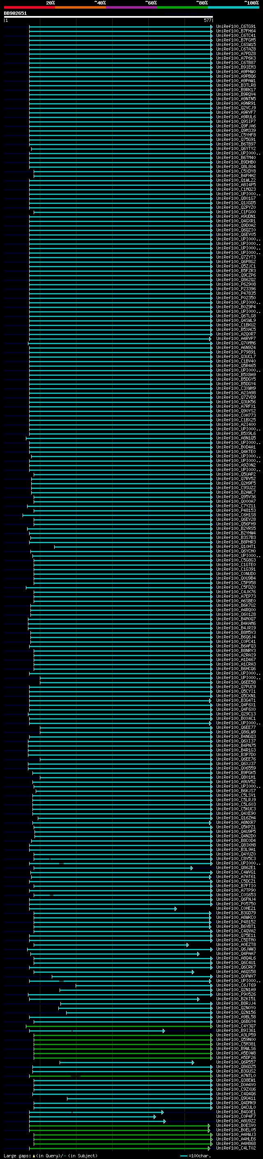Select hit label UniRef100_A9PHW0
263x1159 pixels.
pyautogui.click(x=236, y=72)
